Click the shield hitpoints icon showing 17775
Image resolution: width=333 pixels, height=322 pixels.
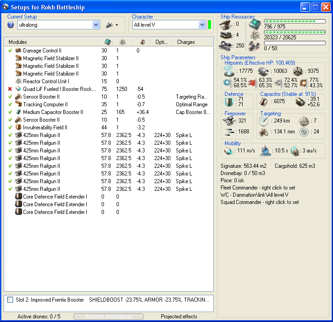(229, 71)
